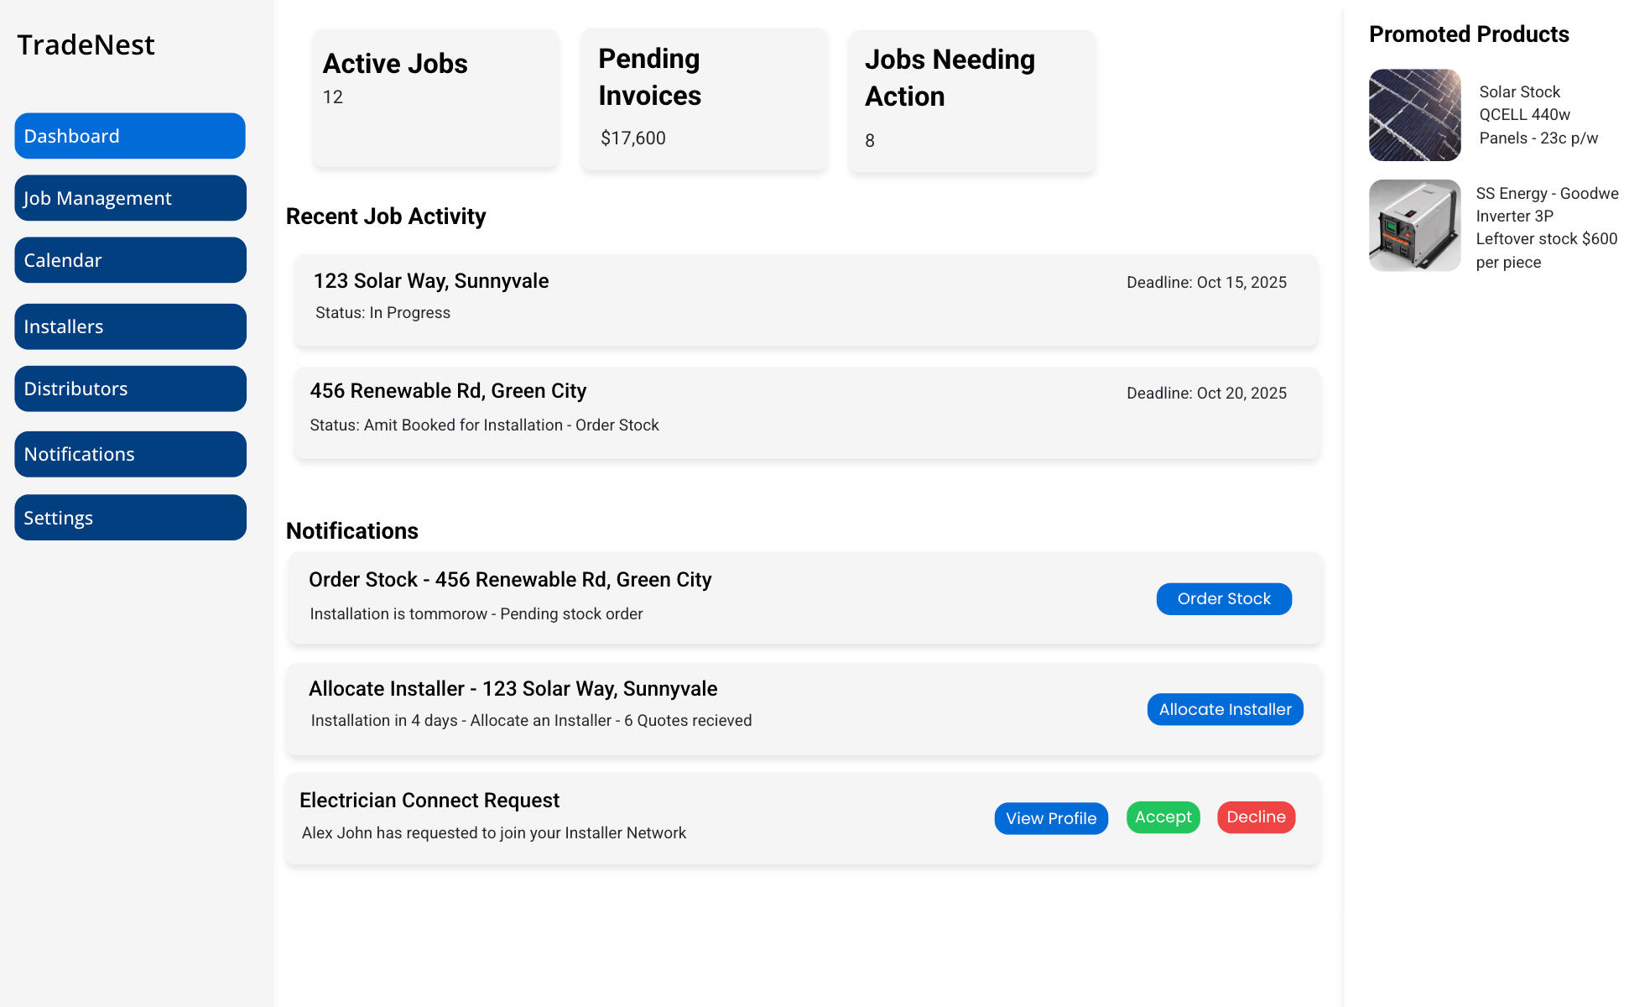Accept the Electrician Connect Request
The height and width of the screenshot is (1007, 1629).
pyautogui.click(x=1163, y=817)
